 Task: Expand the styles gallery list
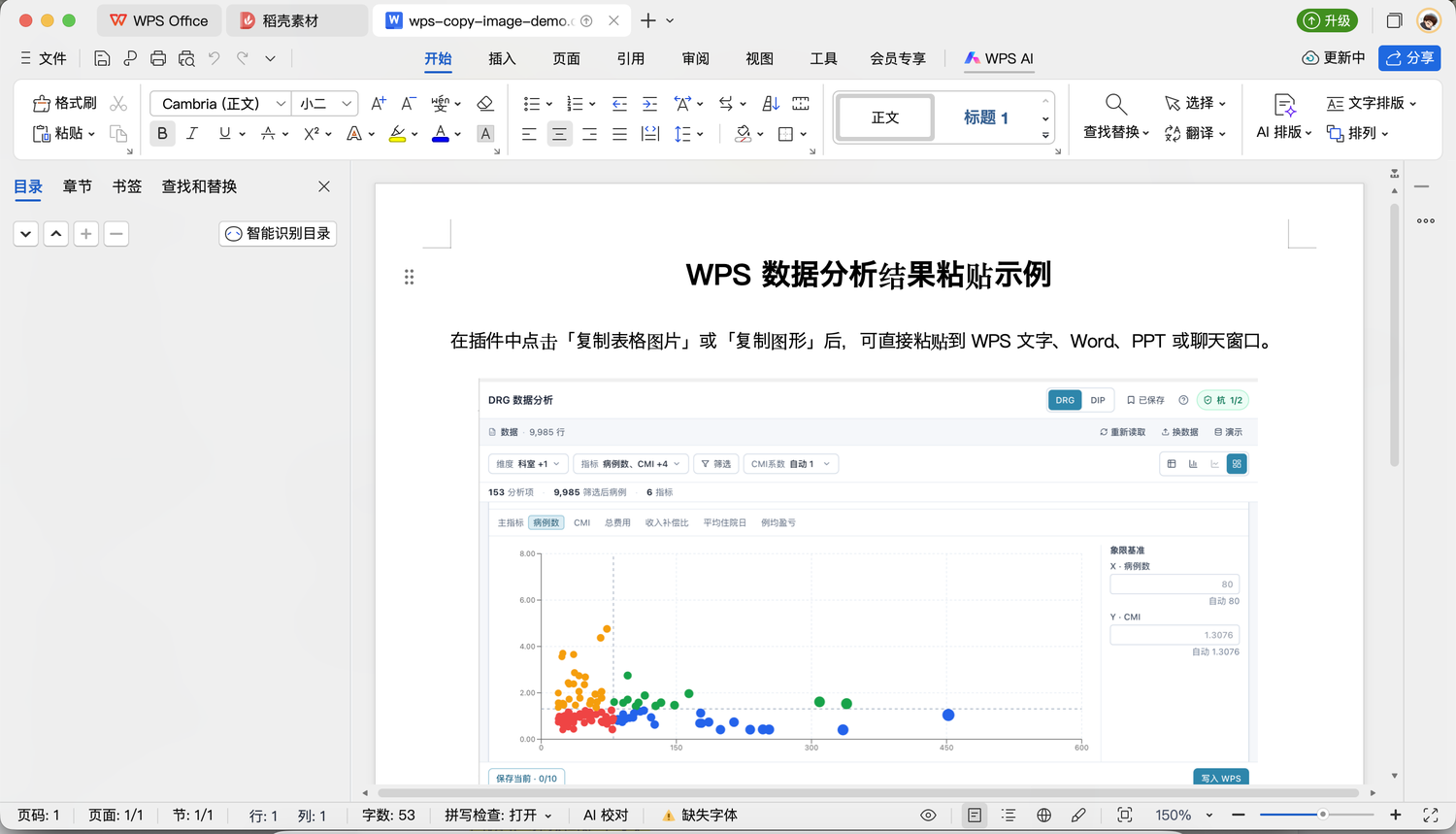(x=1045, y=135)
